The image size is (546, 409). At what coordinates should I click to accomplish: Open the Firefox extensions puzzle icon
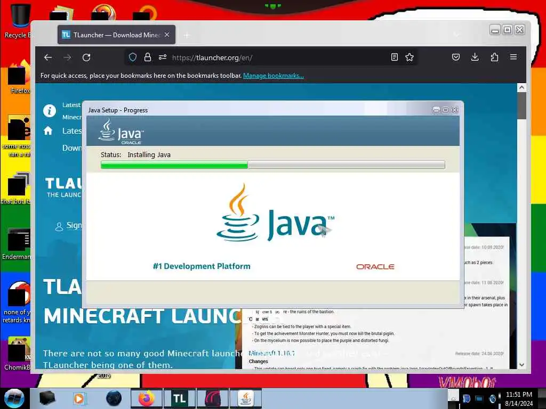[494, 57]
